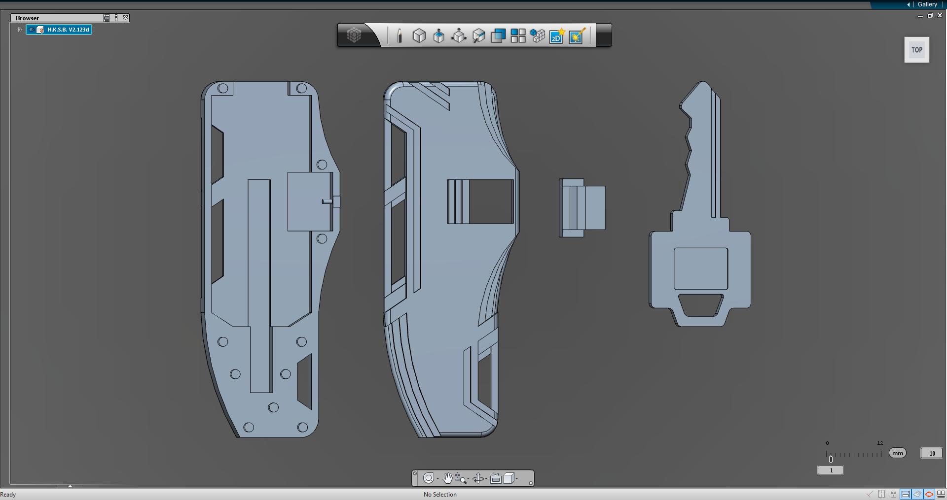Choose the Construct extrude tool
Viewport: 947px width, 500px height.
pos(438,35)
